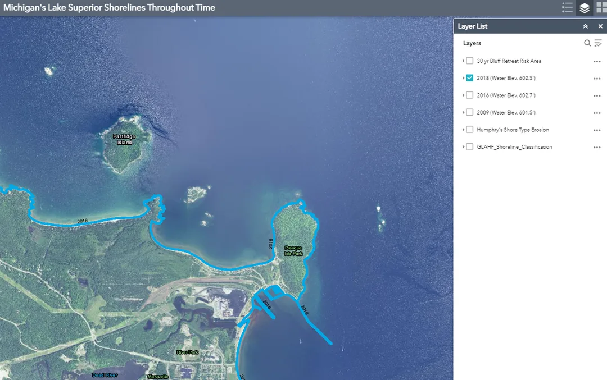Open options menu for Humphry's Shore Type Erosion

(597, 130)
